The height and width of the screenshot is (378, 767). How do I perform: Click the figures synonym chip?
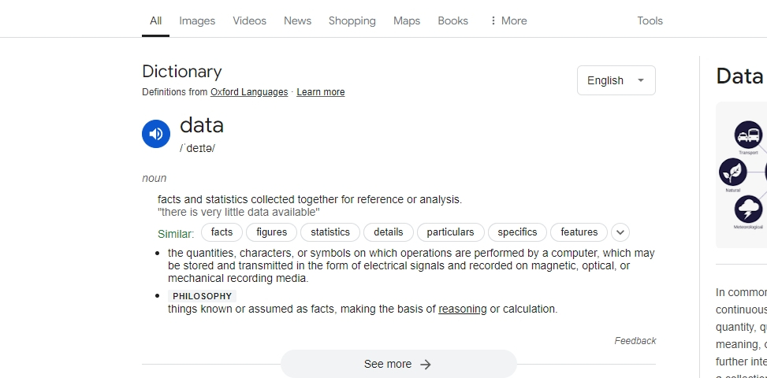click(271, 232)
